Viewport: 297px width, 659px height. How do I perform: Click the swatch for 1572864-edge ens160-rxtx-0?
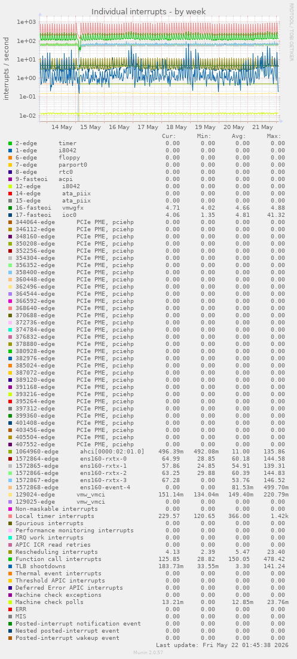pyautogui.click(x=10, y=458)
